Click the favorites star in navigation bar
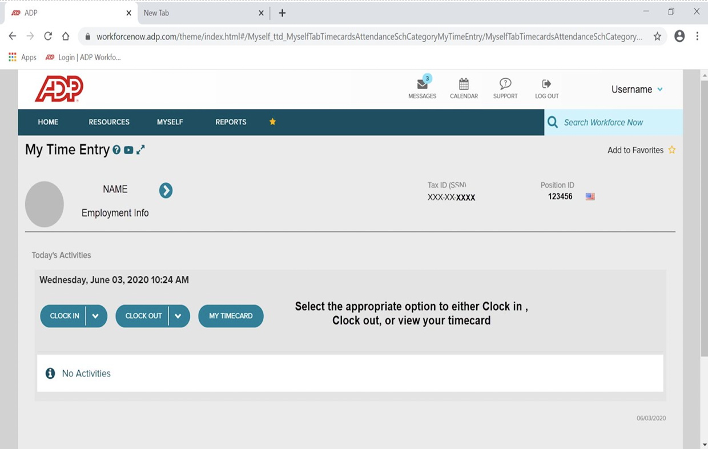708x449 pixels. pos(272,122)
